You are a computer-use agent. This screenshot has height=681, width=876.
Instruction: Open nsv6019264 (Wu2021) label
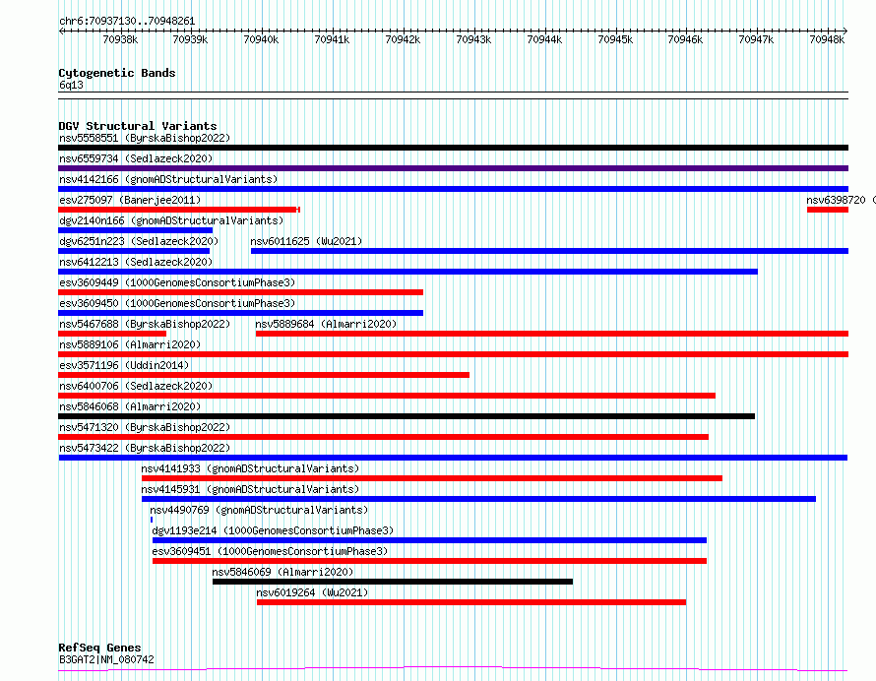pos(312,592)
